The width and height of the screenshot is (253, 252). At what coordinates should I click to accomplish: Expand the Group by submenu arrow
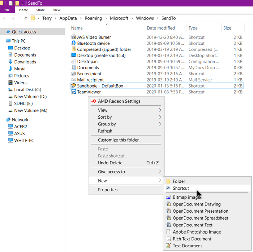click(160, 124)
